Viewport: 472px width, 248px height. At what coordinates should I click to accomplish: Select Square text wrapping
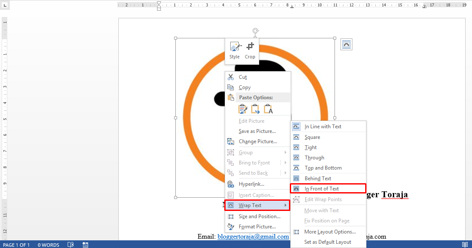[x=329, y=137]
